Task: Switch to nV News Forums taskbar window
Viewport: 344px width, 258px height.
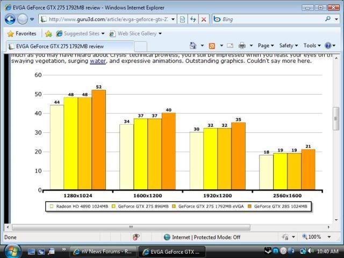Action: [x=103, y=252]
